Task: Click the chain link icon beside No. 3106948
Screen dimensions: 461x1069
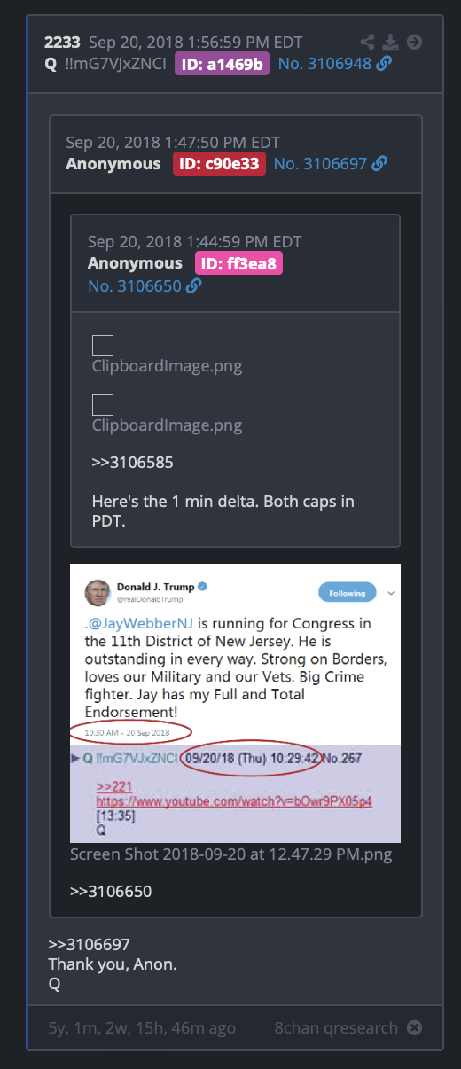Action: [x=384, y=64]
